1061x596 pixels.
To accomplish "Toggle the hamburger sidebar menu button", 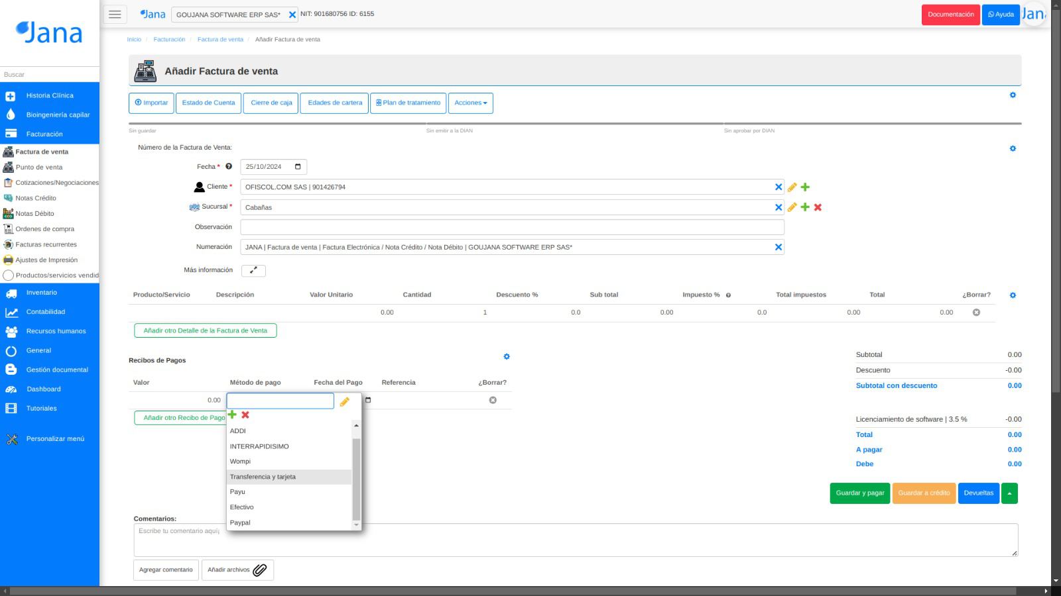I will [x=115, y=14].
